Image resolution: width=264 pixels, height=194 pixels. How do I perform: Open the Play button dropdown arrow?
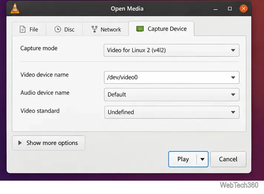202,159
